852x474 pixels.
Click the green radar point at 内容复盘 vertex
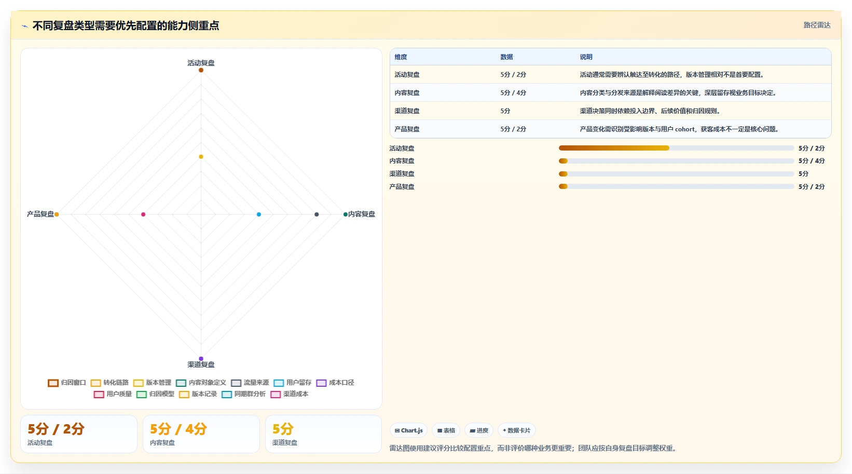coord(346,214)
